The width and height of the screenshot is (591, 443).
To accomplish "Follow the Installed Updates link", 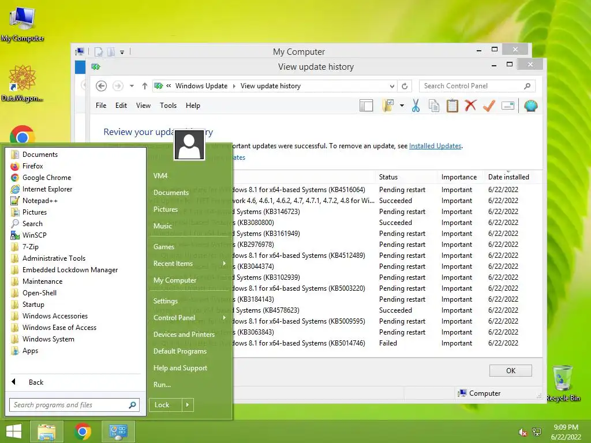I will click(x=435, y=146).
